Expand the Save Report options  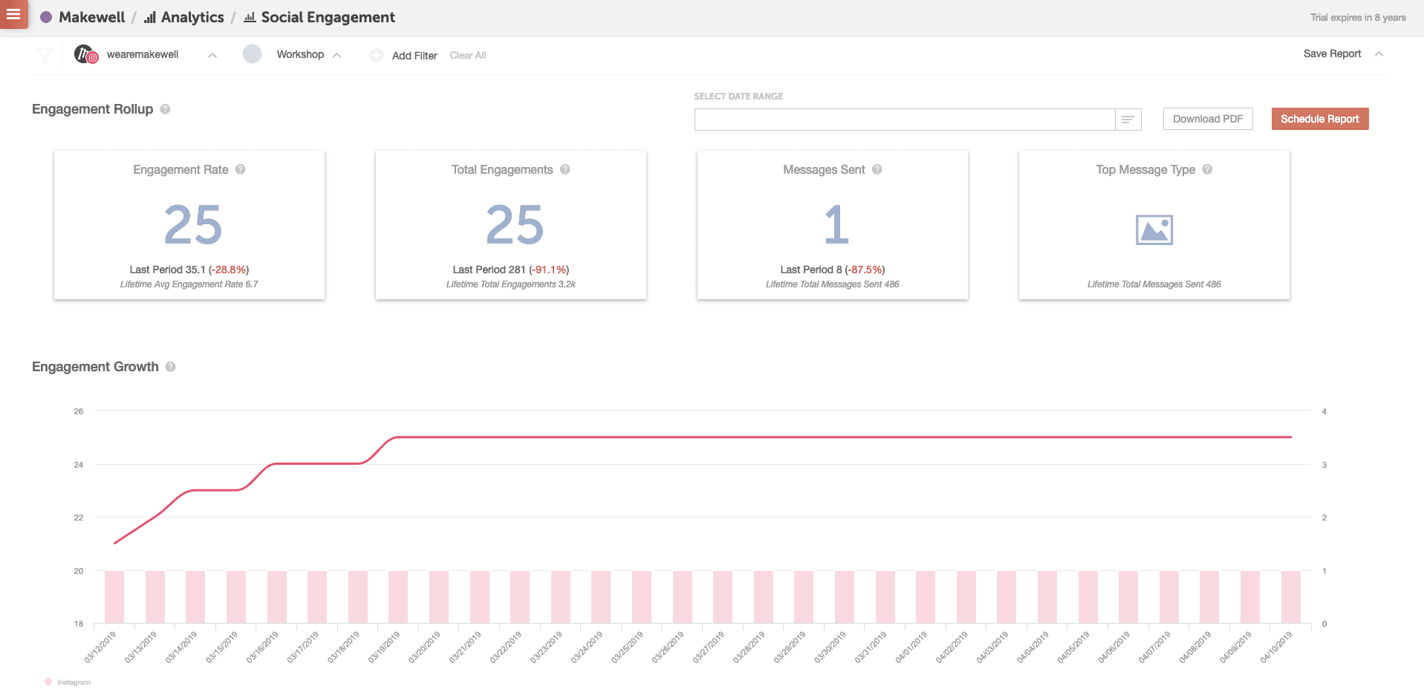pos(1379,53)
